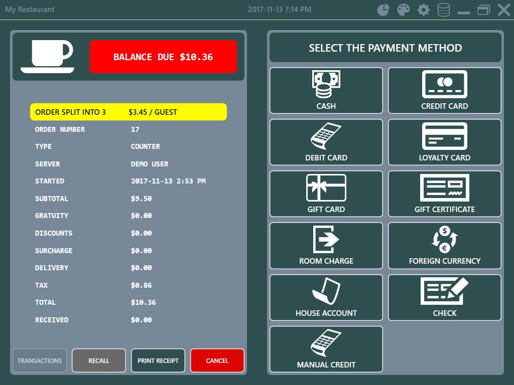This screenshot has height=385, width=514.
Task: Choose Credit Card payment
Action: point(444,90)
